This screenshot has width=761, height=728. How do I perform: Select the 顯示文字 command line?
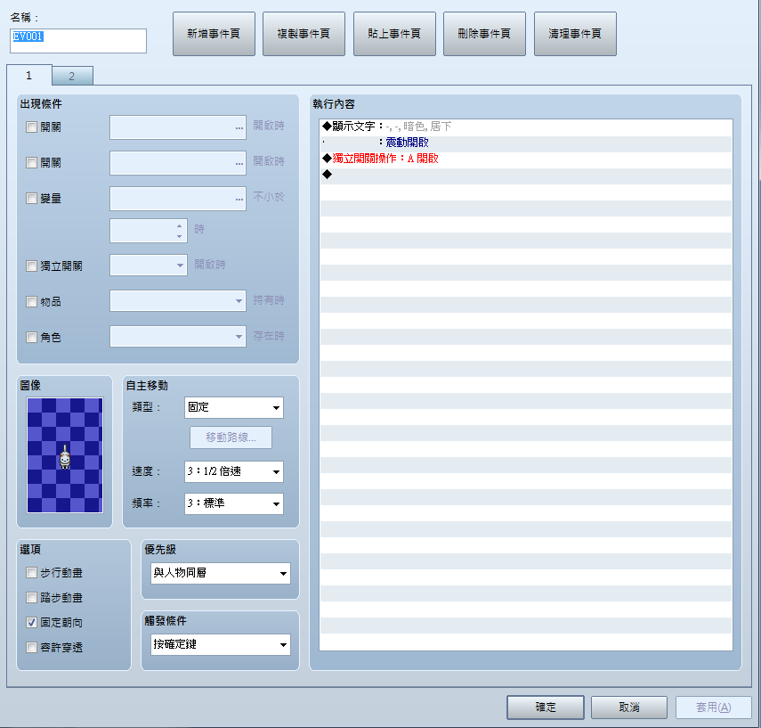pyautogui.click(x=526, y=127)
